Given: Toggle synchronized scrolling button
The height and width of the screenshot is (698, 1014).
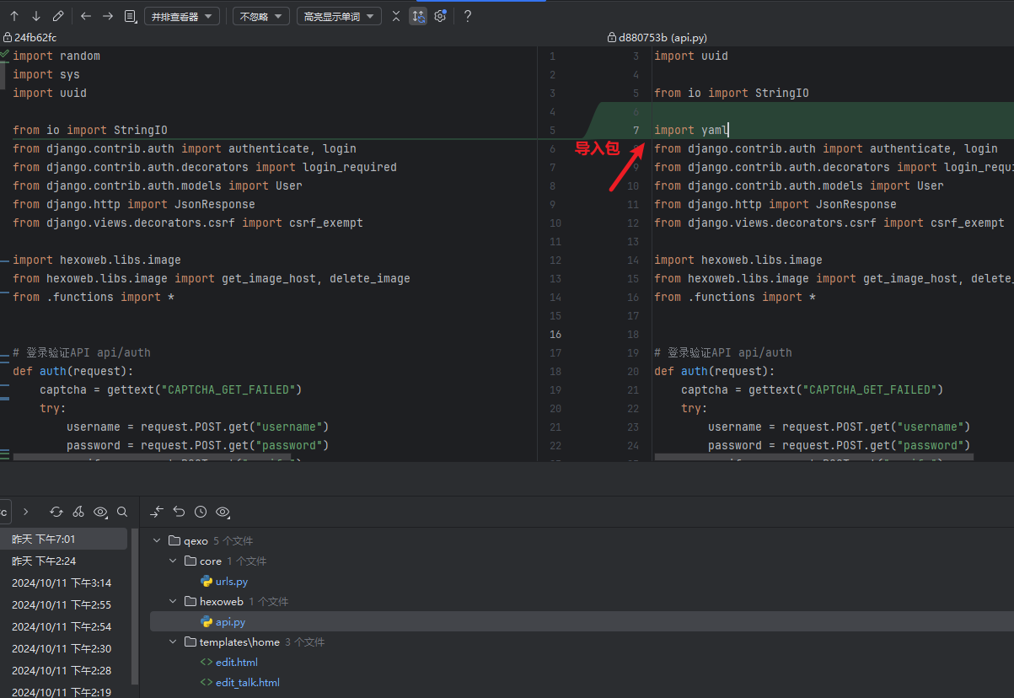Looking at the screenshot, I should [x=418, y=16].
